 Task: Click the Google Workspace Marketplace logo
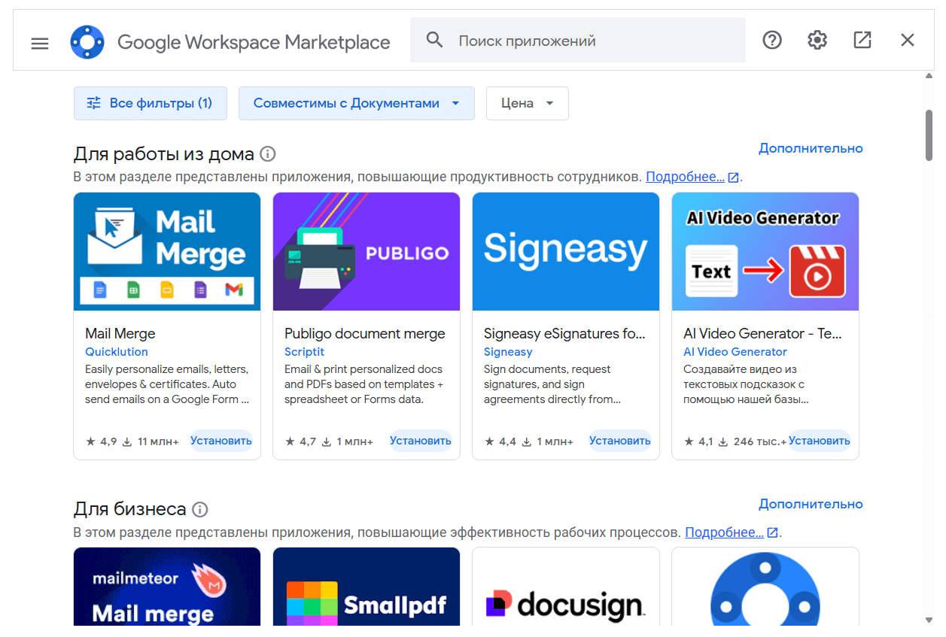[87, 41]
